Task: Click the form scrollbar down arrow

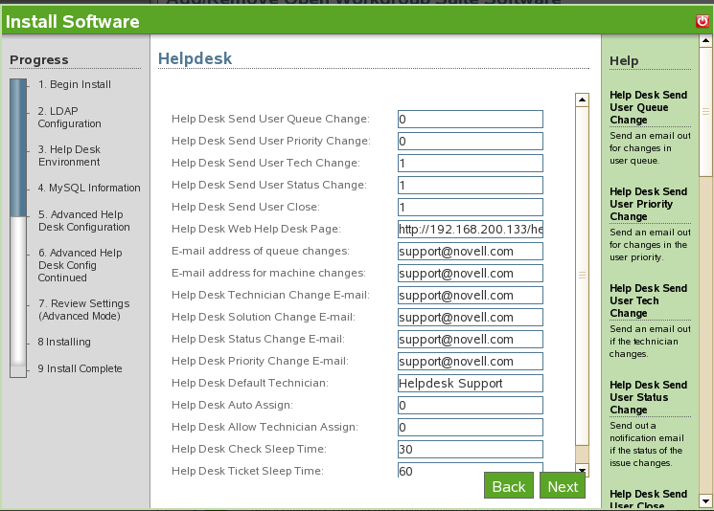Action: pyautogui.click(x=581, y=470)
